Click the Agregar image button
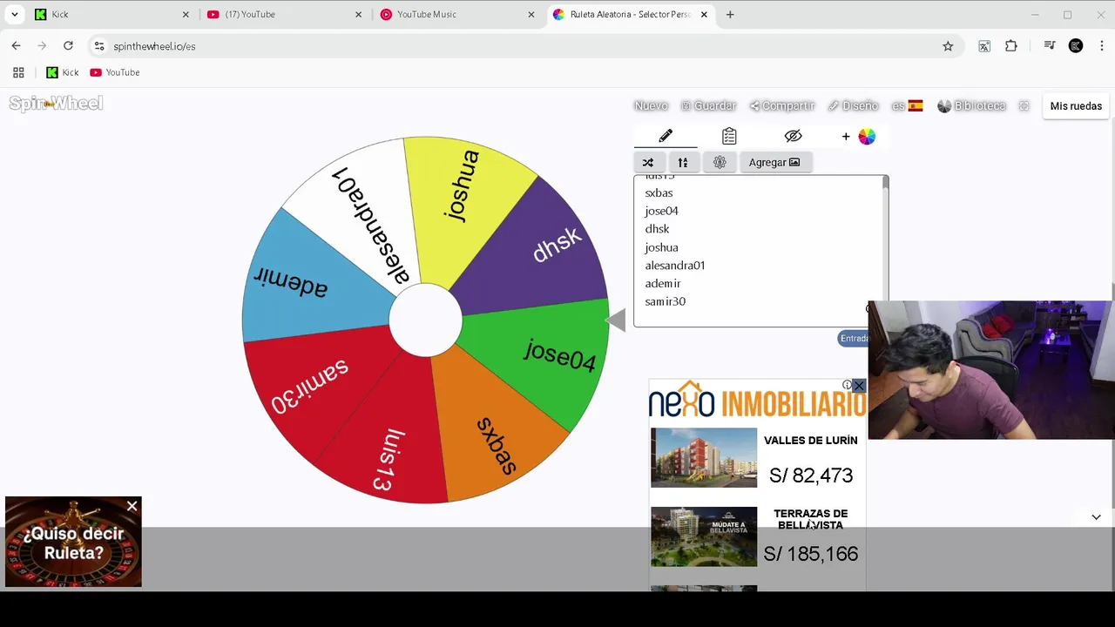Viewport: 1115px width, 627px height. click(774, 163)
